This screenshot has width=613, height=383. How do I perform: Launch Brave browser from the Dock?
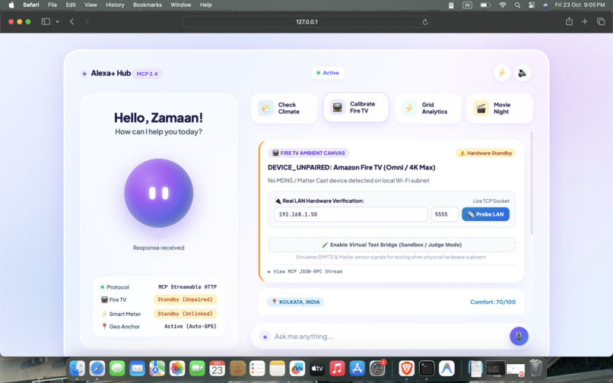[x=407, y=368]
